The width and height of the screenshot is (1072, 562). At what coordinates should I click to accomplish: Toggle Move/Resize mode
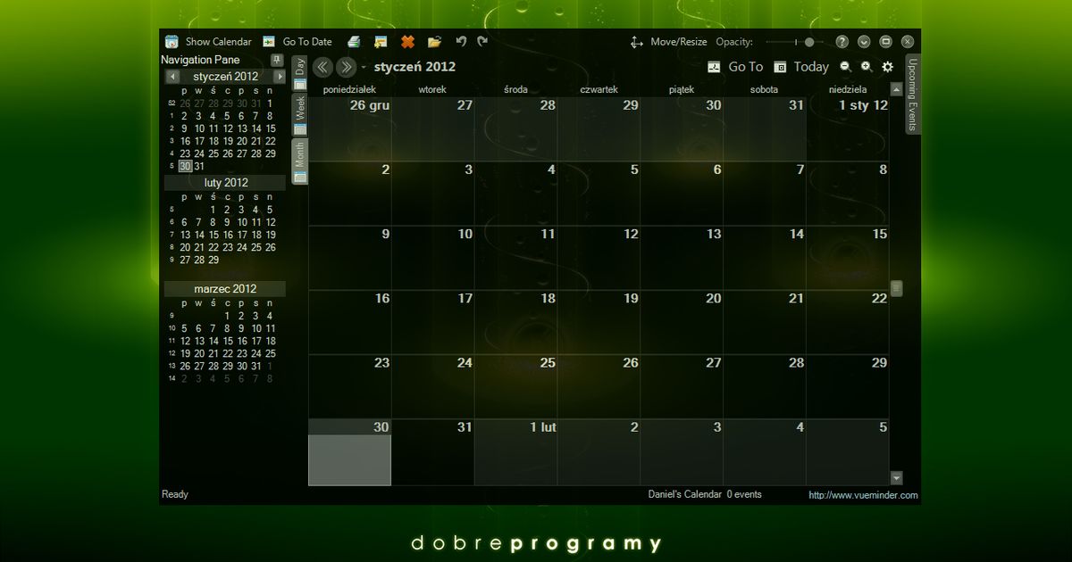coord(668,42)
